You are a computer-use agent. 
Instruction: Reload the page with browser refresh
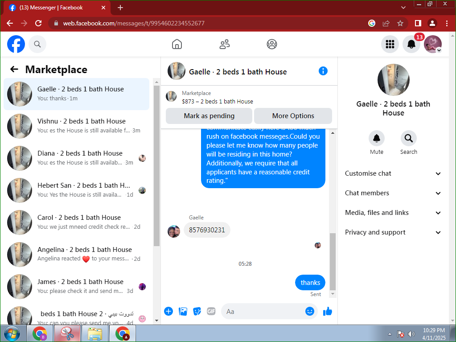point(38,23)
